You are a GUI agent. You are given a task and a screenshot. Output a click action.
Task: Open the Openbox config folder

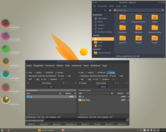click(155, 29)
